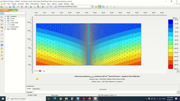Click the orange-red block sidebar tool icon
The width and height of the screenshot is (180, 101).
(2, 27)
